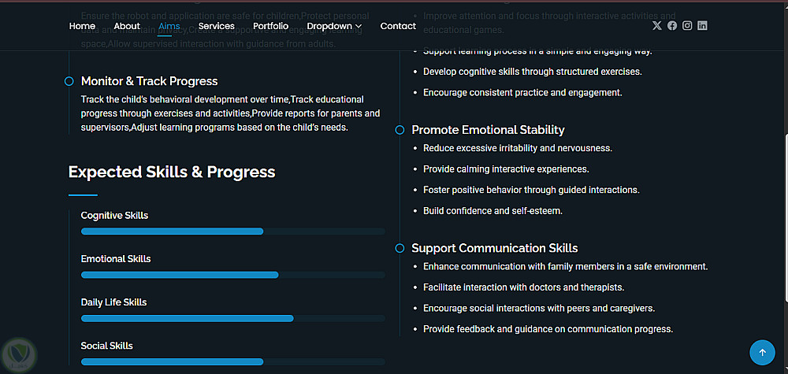Open the Instagram social icon
Image resolution: width=788 pixels, height=374 pixels.
point(687,26)
